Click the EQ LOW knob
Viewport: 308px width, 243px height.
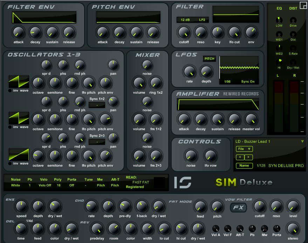click(279, 20)
